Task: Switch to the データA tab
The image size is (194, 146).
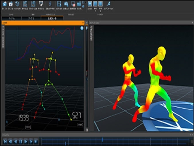Action: click(x=12, y=18)
